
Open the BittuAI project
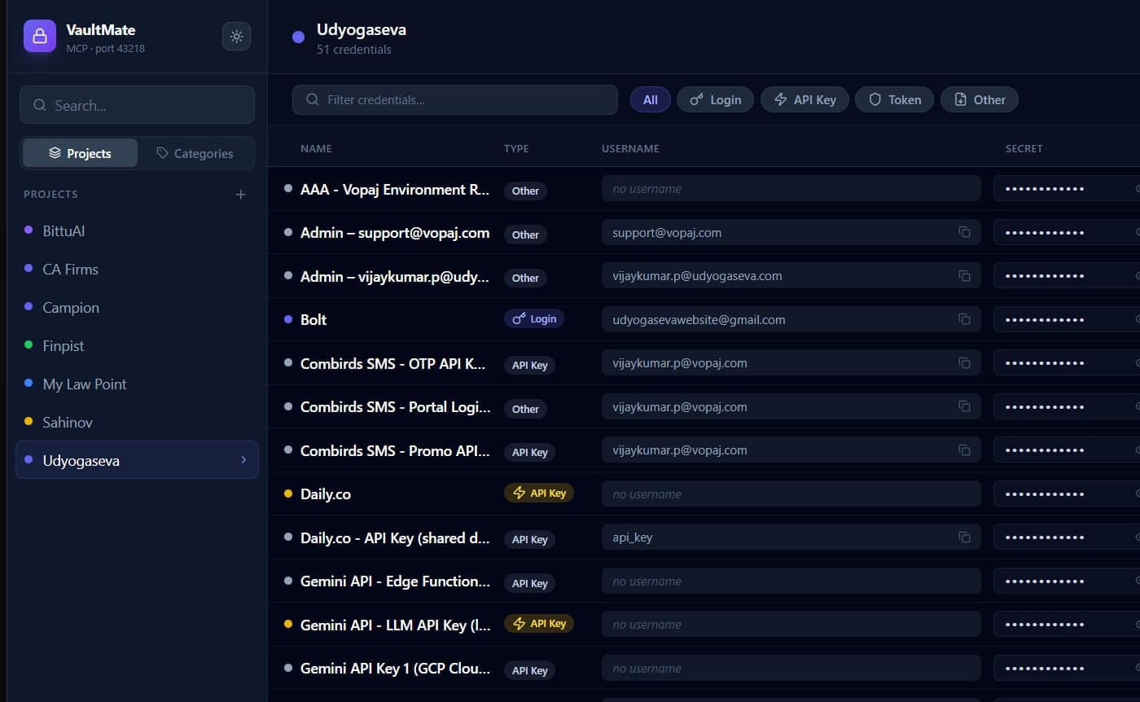(137, 231)
